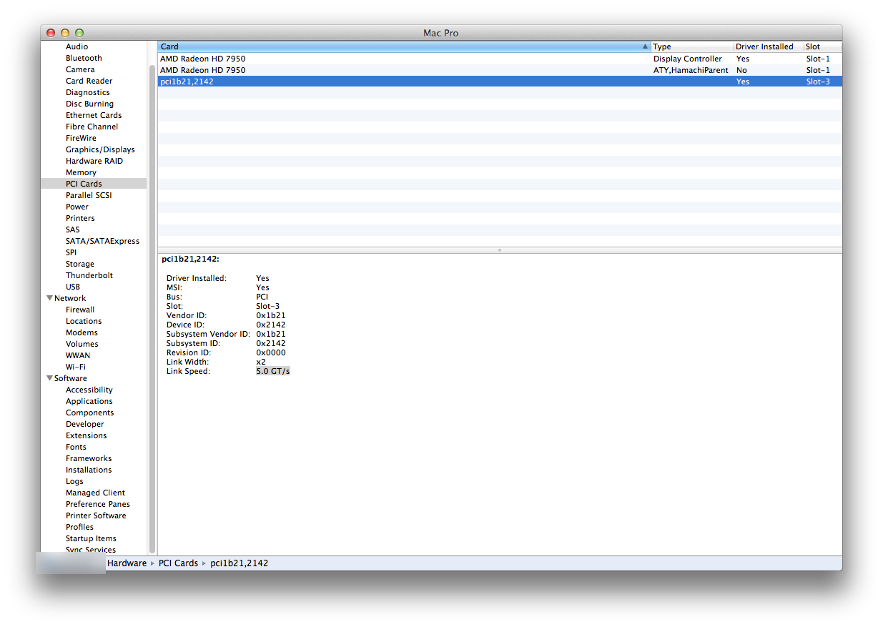Select Camera in the sidebar

tap(80, 69)
